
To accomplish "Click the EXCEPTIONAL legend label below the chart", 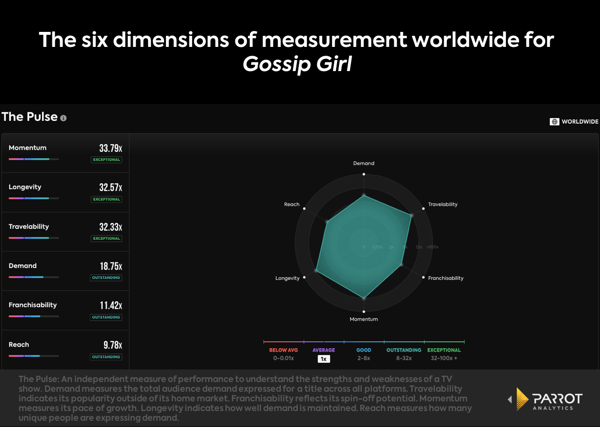I will click(444, 350).
